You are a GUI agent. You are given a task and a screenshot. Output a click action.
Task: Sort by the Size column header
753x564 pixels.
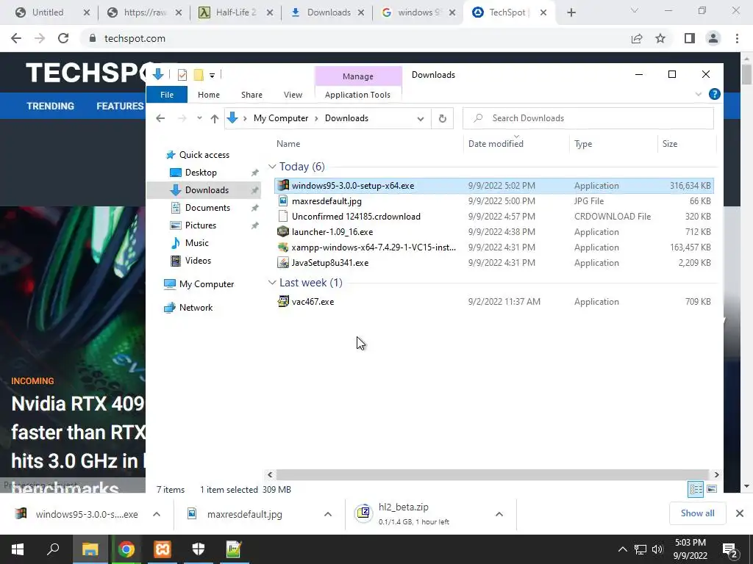(x=670, y=143)
